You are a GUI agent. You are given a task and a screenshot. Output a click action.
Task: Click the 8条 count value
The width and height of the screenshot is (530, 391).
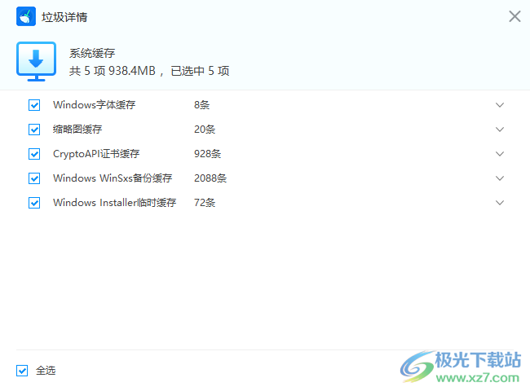tap(201, 105)
